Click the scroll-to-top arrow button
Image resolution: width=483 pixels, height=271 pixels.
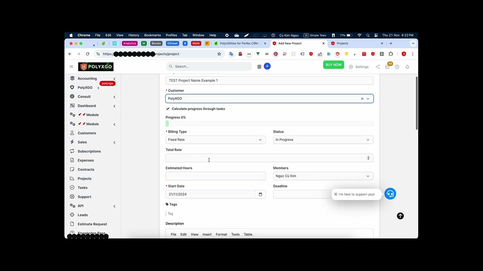pyautogui.click(x=400, y=216)
